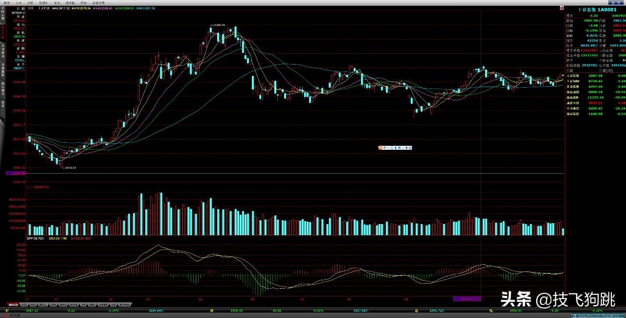
Task: Click the Shanghai index icon in the status bar
Action: (x=7, y=310)
